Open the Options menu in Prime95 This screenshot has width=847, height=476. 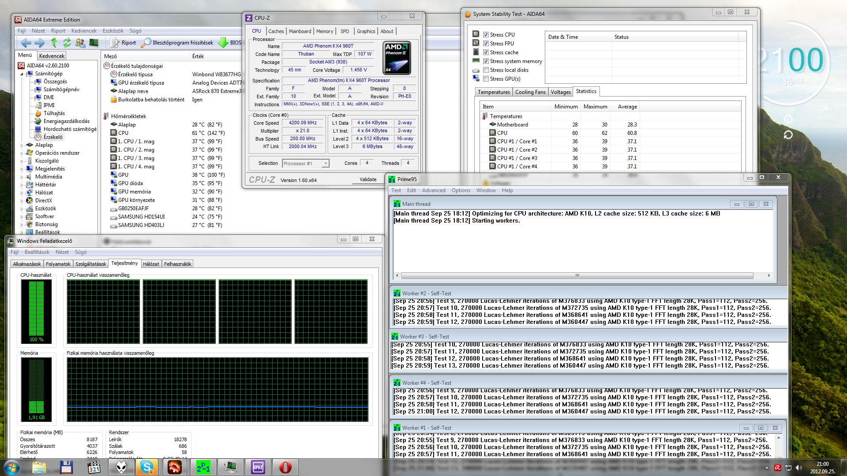pos(461,190)
